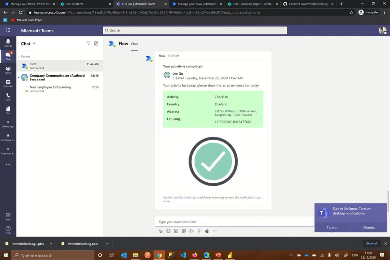
Task: Open the Windows Start menu
Action: pos(6,255)
